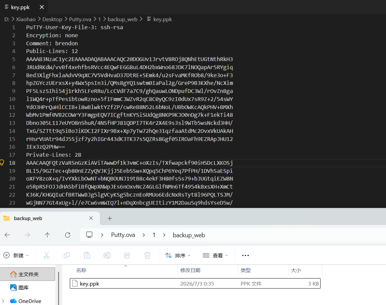Click the lightbulb code action icon
Image resolution: width=386 pixels, height=305 pixels.
pyautogui.click(x=2, y=162)
